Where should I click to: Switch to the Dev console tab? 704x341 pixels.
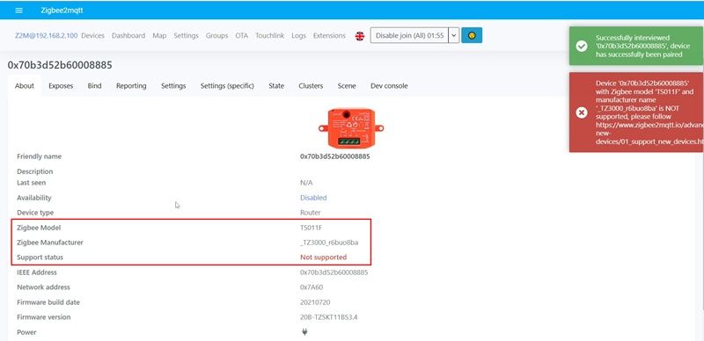point(389,86)
